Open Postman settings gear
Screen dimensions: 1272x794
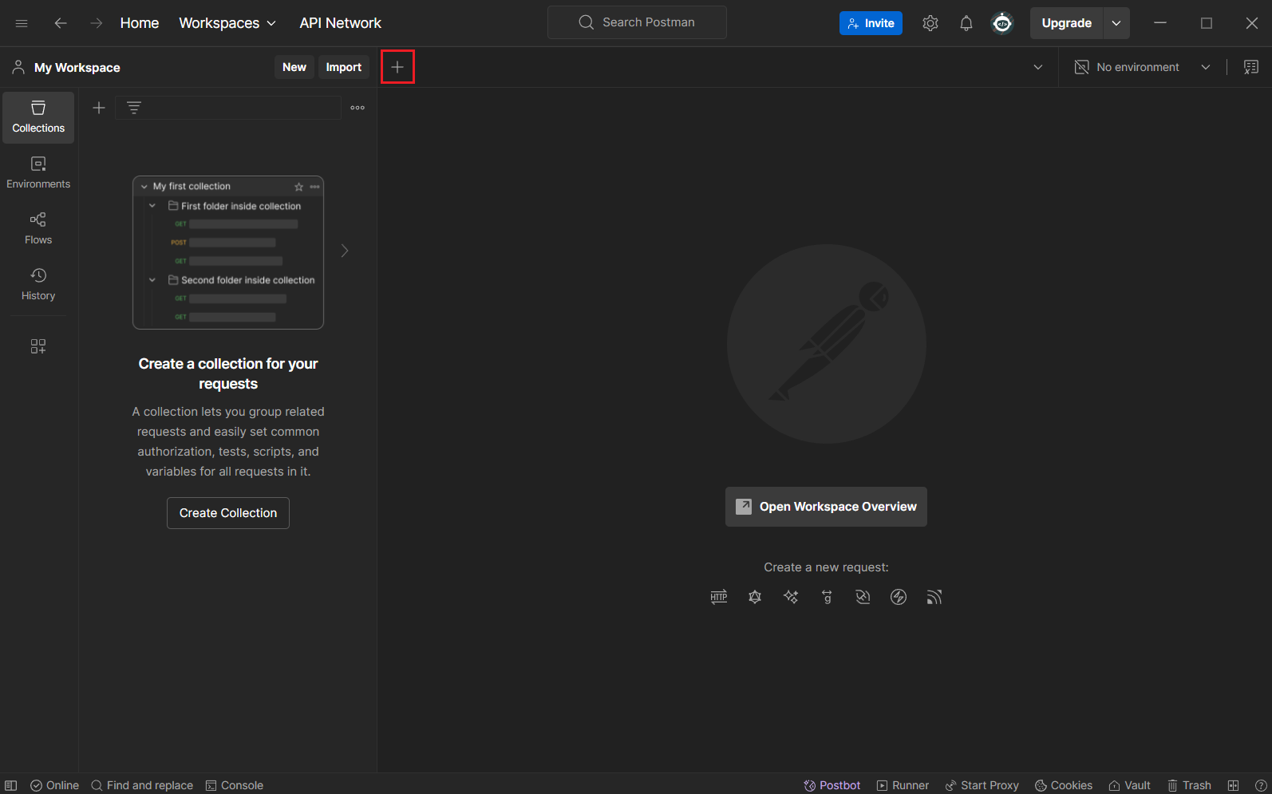[930, 23]
